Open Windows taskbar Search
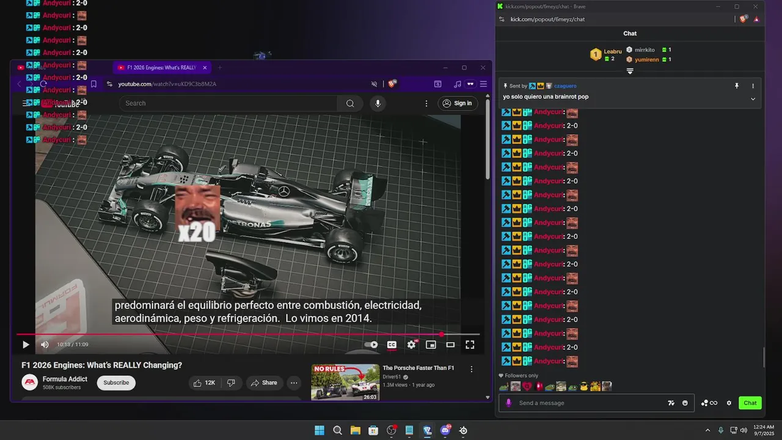Viewport: 782px width, 440px height. pos(337,431)
